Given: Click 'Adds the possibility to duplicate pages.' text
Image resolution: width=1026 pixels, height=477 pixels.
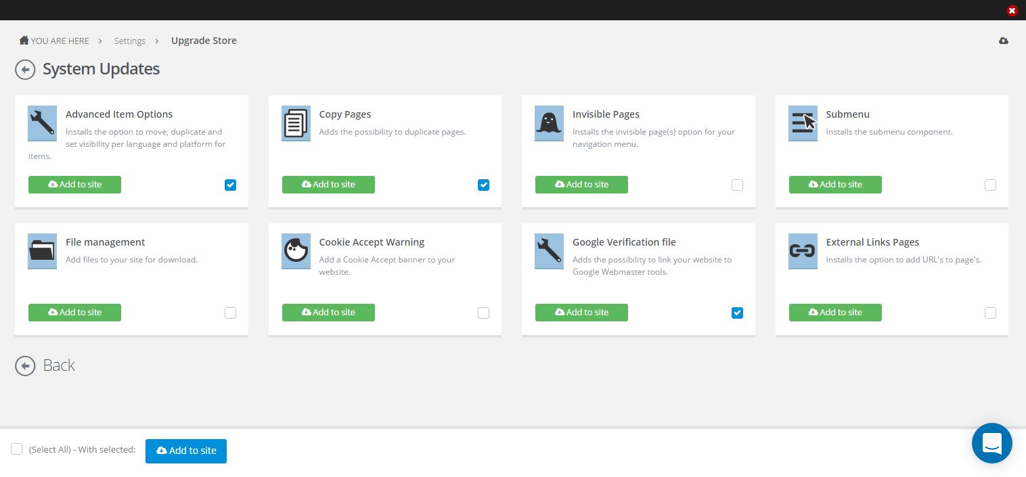Looking at the screenshot, I should (393, 132).
